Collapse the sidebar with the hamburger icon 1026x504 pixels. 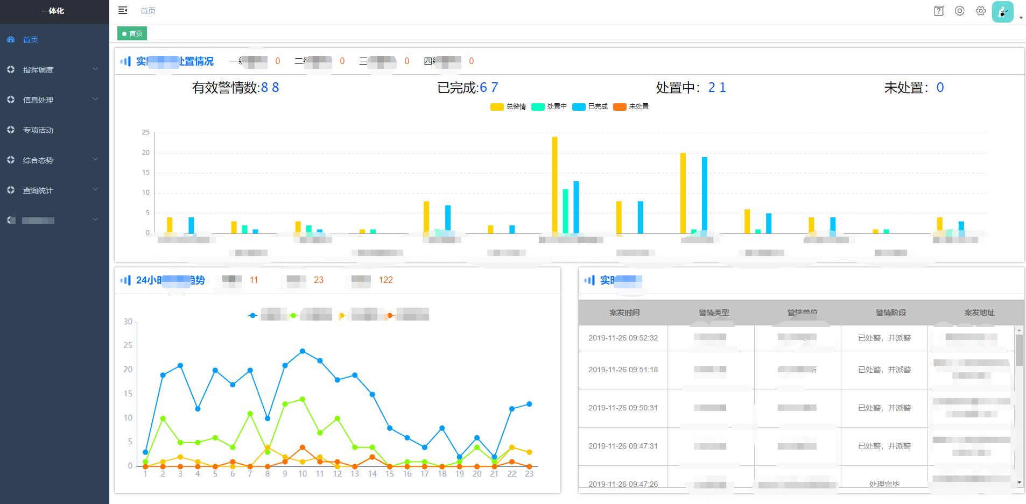pos(123,10)
